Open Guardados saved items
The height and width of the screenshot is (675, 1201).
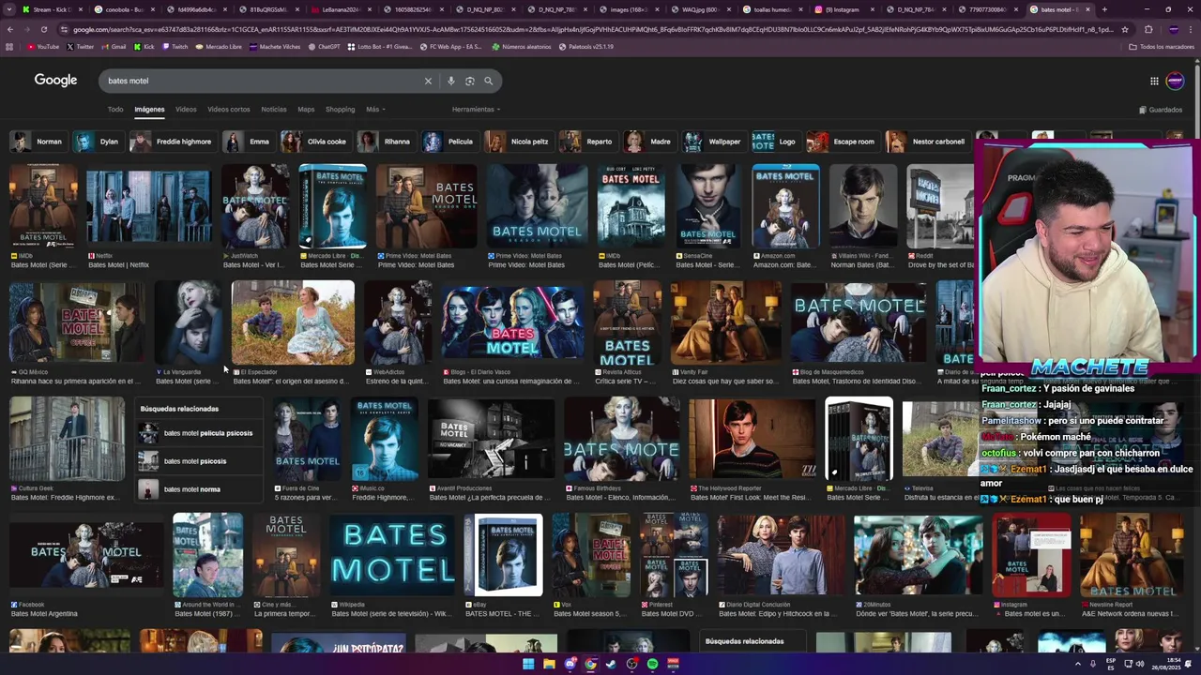(x=1161, y=110)
